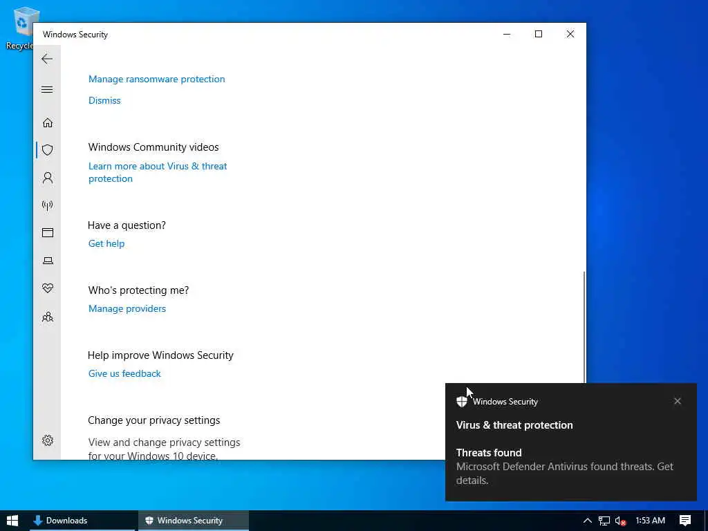The height and width of the screenshot is (531, 708).
Task: Open the Recycle Bin desktop icon
Action: (20, 28)
